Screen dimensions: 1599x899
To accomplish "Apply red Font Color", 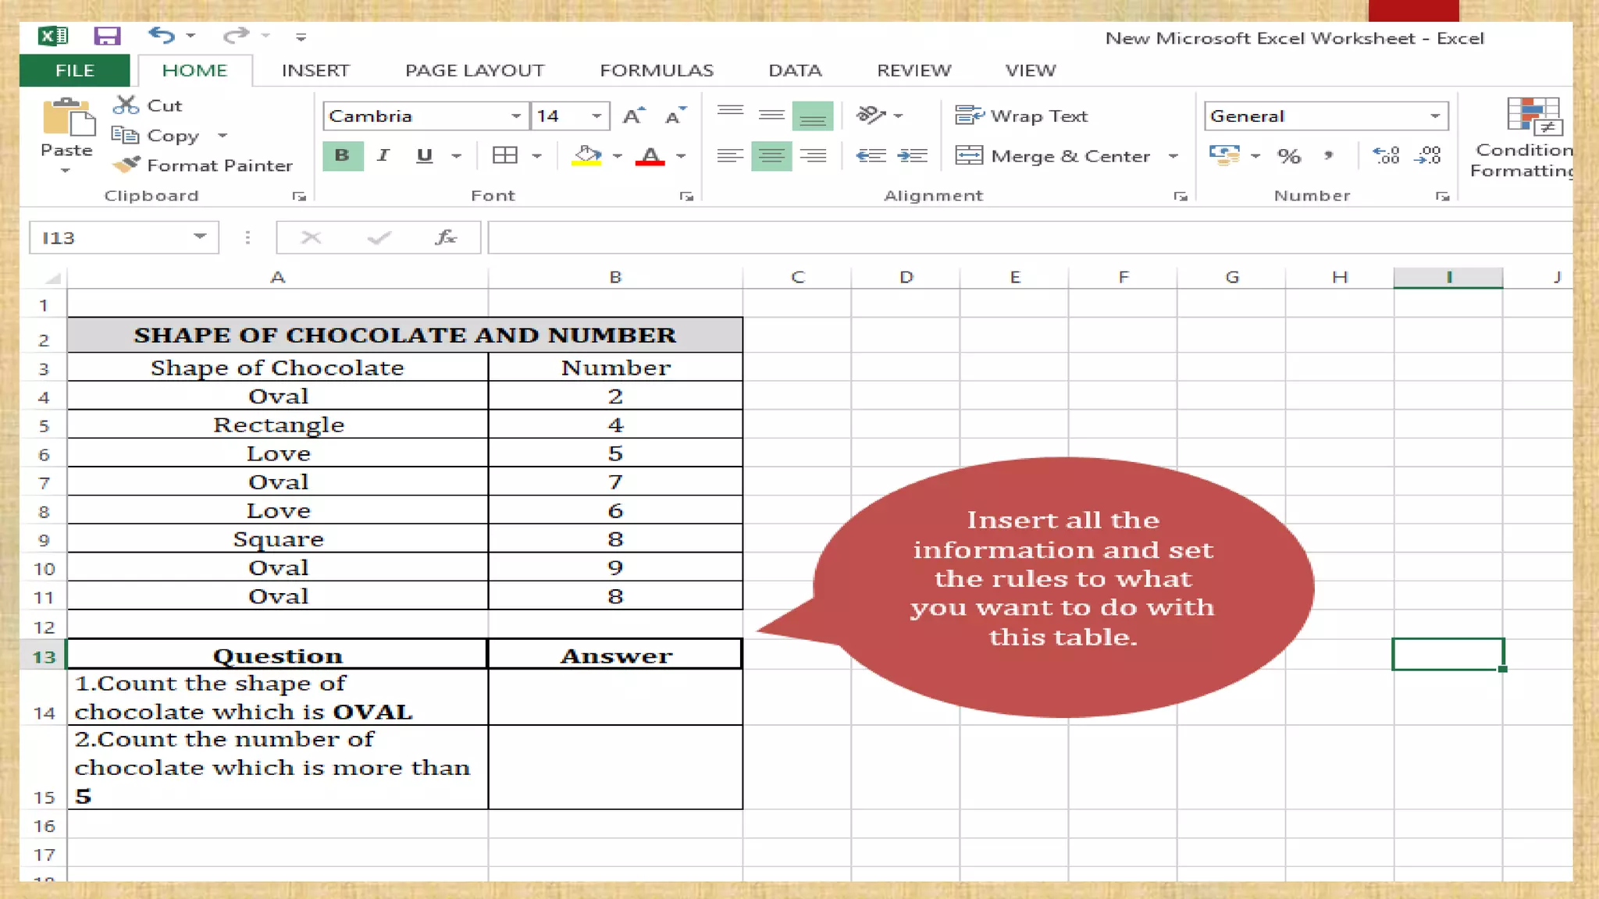I will tap(650, 155).
